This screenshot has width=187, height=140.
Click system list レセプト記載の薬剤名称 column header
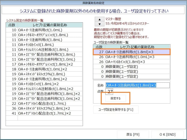pyautogui.click(x=50, y=25)
